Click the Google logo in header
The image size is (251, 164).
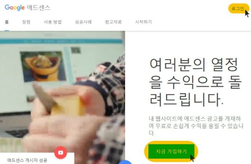pyautogui.click(x=15, y=7)
